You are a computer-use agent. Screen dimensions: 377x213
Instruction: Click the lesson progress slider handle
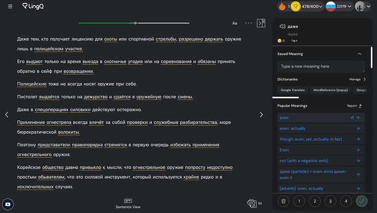pos(136,23)
